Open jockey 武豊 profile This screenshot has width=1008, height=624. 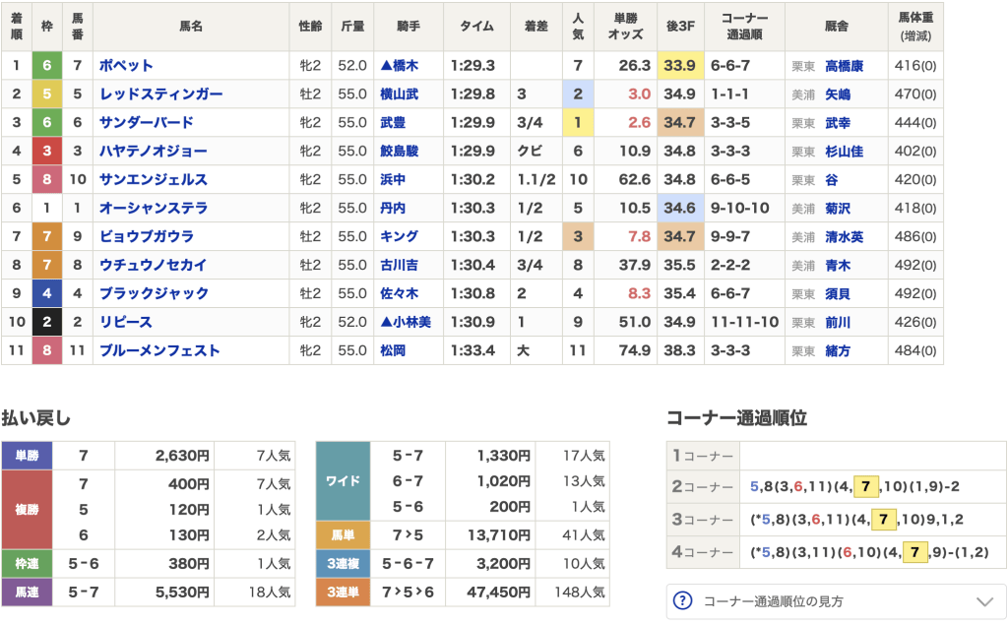pyautogui.click(x=393, y=122)
